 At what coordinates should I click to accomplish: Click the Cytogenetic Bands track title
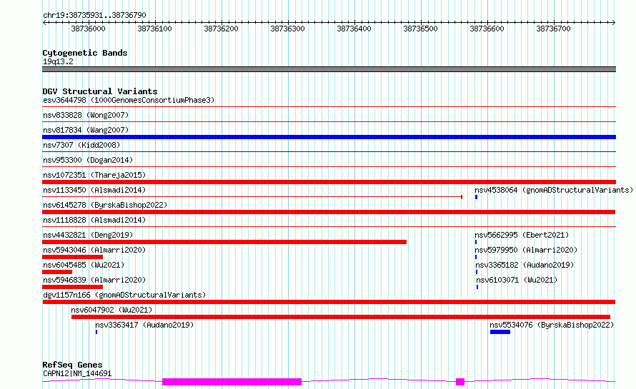tap(85, 53)
